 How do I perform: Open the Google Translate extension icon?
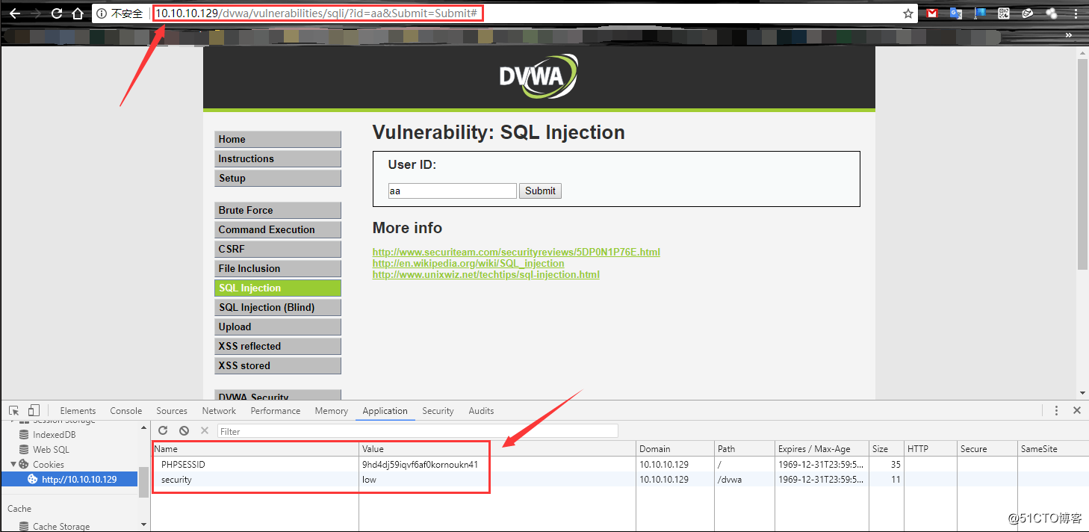coord(955,13)
